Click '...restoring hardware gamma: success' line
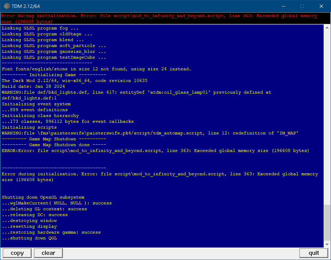This screenshot has height=260, width=331. click(x=51, y=233)
